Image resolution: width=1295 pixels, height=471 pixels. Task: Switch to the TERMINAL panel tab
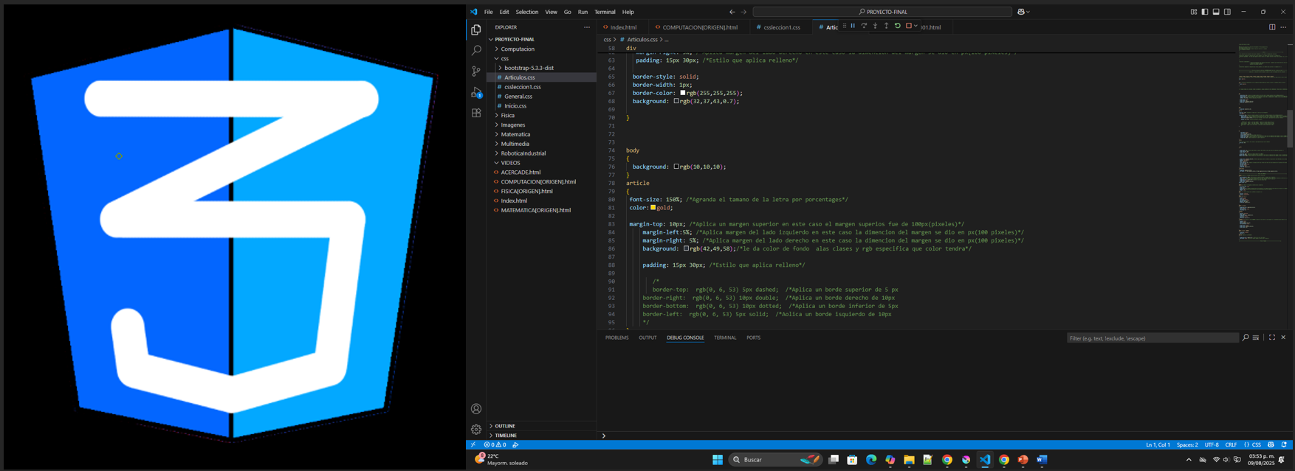coord(725,338)
